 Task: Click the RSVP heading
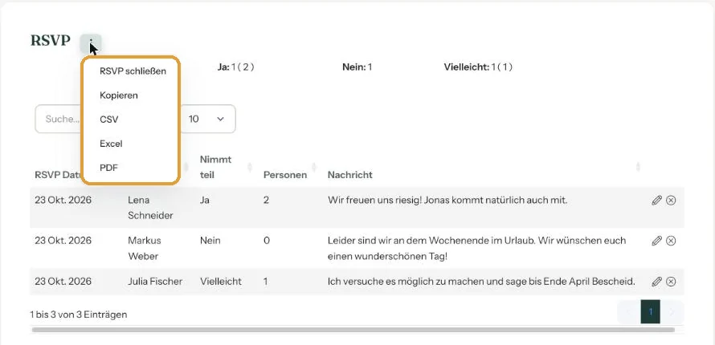[x=50, y=40]
